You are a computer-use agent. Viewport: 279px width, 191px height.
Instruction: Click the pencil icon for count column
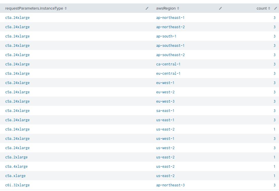(276, 8)
